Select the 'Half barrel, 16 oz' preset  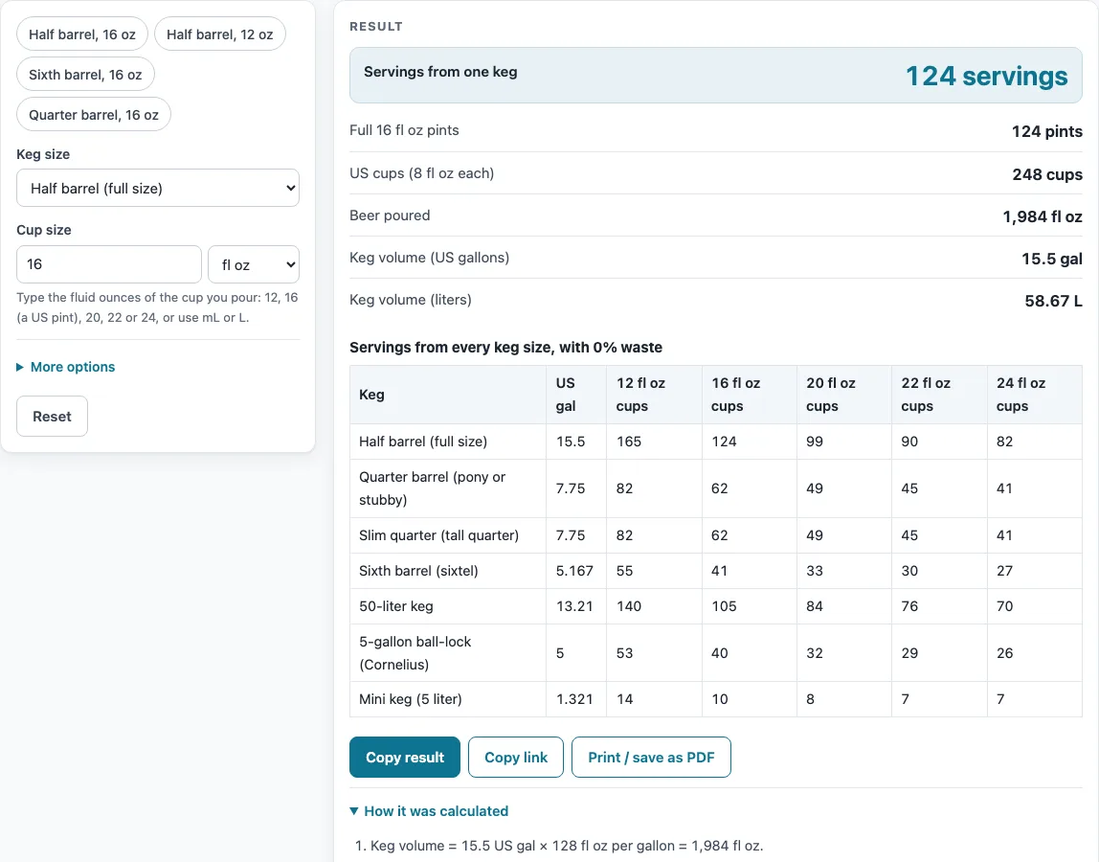click(82, 34)
